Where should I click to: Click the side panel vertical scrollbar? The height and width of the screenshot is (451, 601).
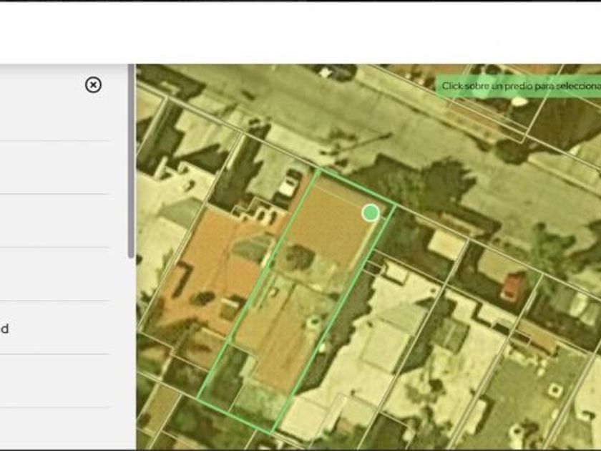tap(131, 161)
